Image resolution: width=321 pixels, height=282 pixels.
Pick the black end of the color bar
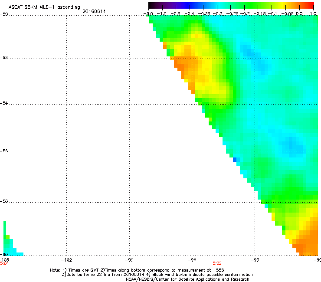point(151,5)
